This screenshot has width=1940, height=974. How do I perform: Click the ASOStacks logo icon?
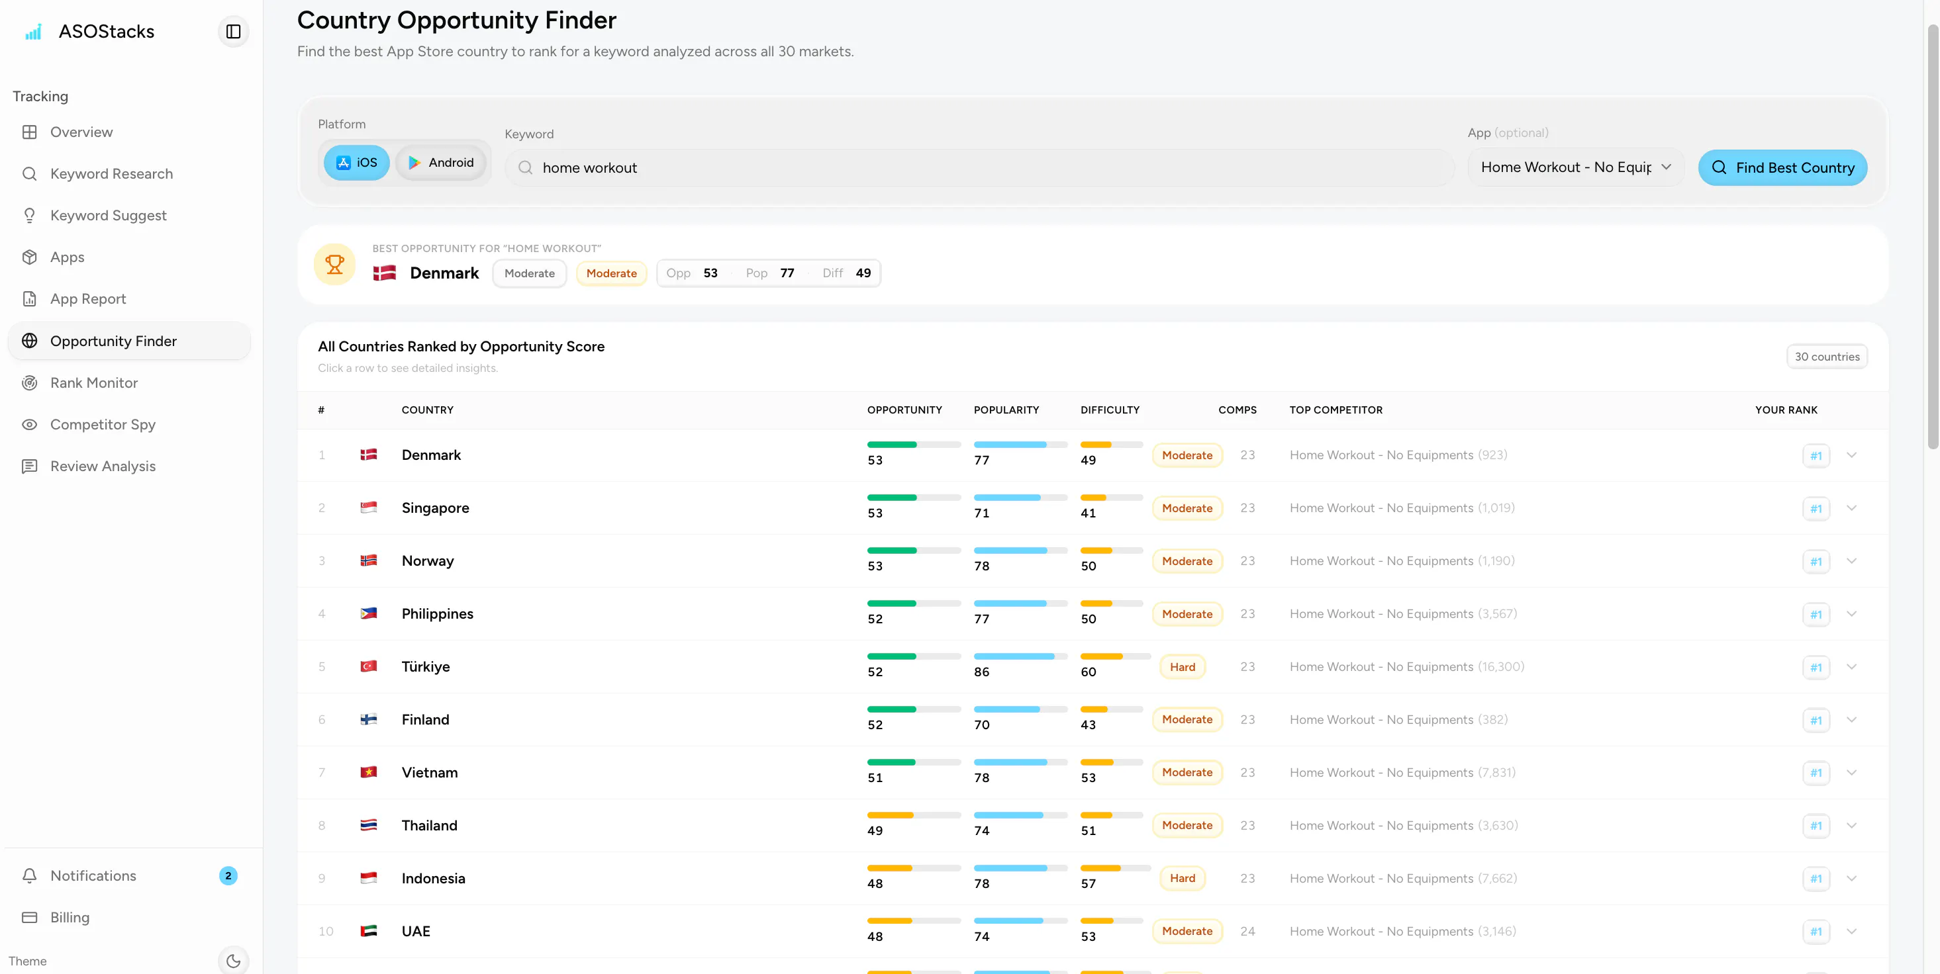point(33,32)
